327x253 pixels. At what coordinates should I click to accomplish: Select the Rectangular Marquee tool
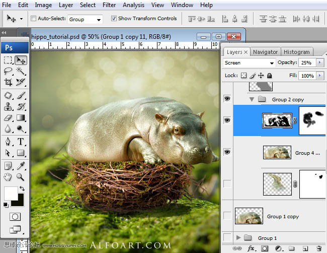(9, 60)
